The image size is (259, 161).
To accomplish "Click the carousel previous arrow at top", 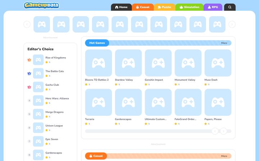I will (x=27, y=24).
